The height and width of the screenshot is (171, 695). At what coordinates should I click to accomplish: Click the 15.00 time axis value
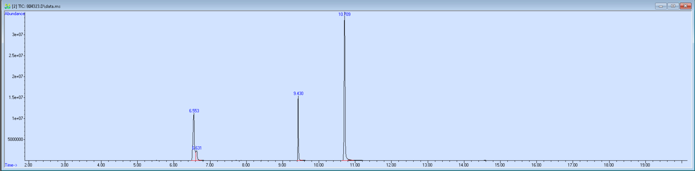(500, 165)
